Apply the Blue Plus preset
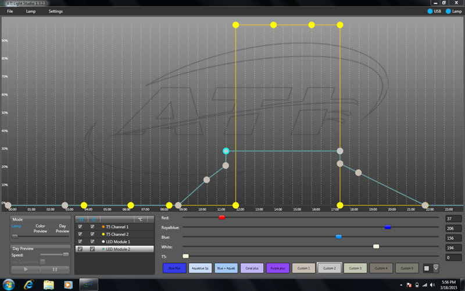The height and width of the screenshot is (291, 465). (174, 268)
